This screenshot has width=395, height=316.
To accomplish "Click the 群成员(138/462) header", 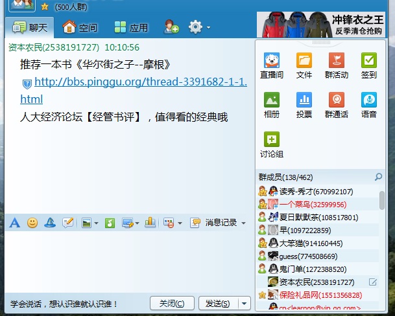I will coord(285,177).
